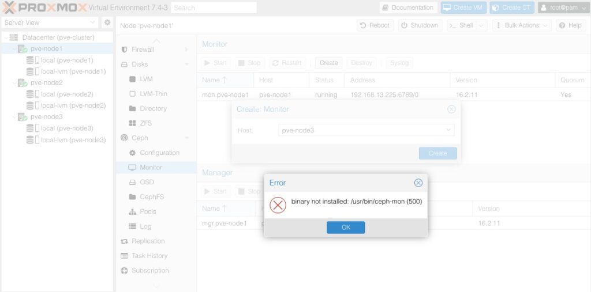Select local-lvm (pve-node2) storage
This screenshot has width=591, height=292.
click(73, 105)
